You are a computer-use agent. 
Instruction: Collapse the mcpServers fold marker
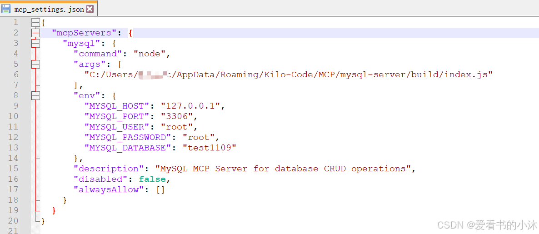(x=36, y=33)
